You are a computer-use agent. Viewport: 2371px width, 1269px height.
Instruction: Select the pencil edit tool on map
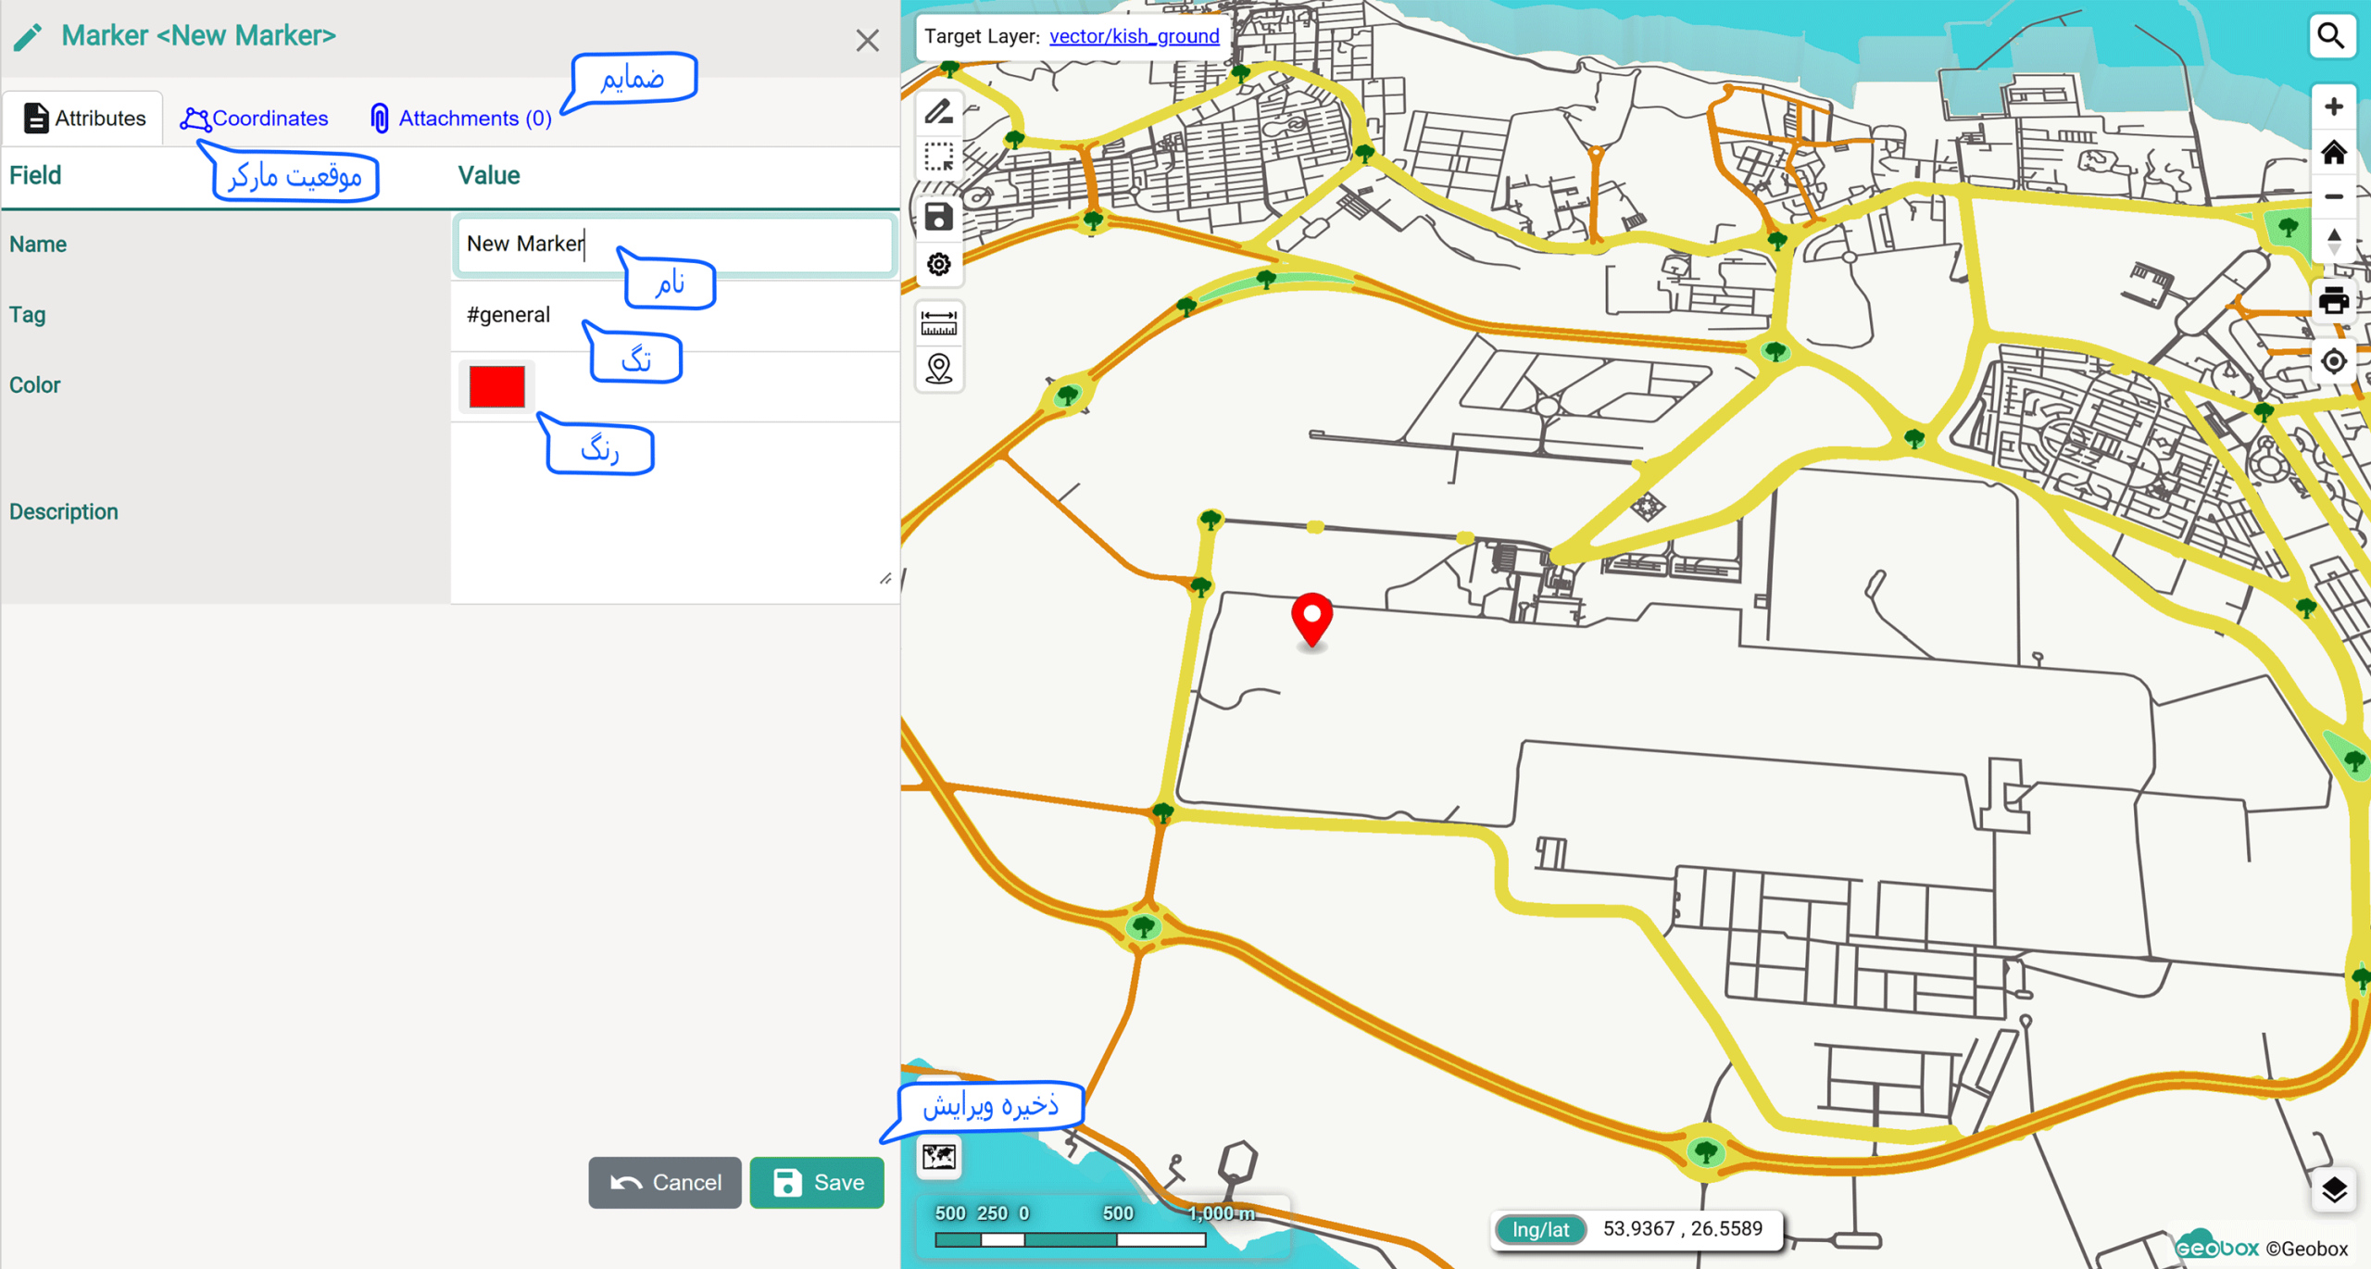(938, 113)
